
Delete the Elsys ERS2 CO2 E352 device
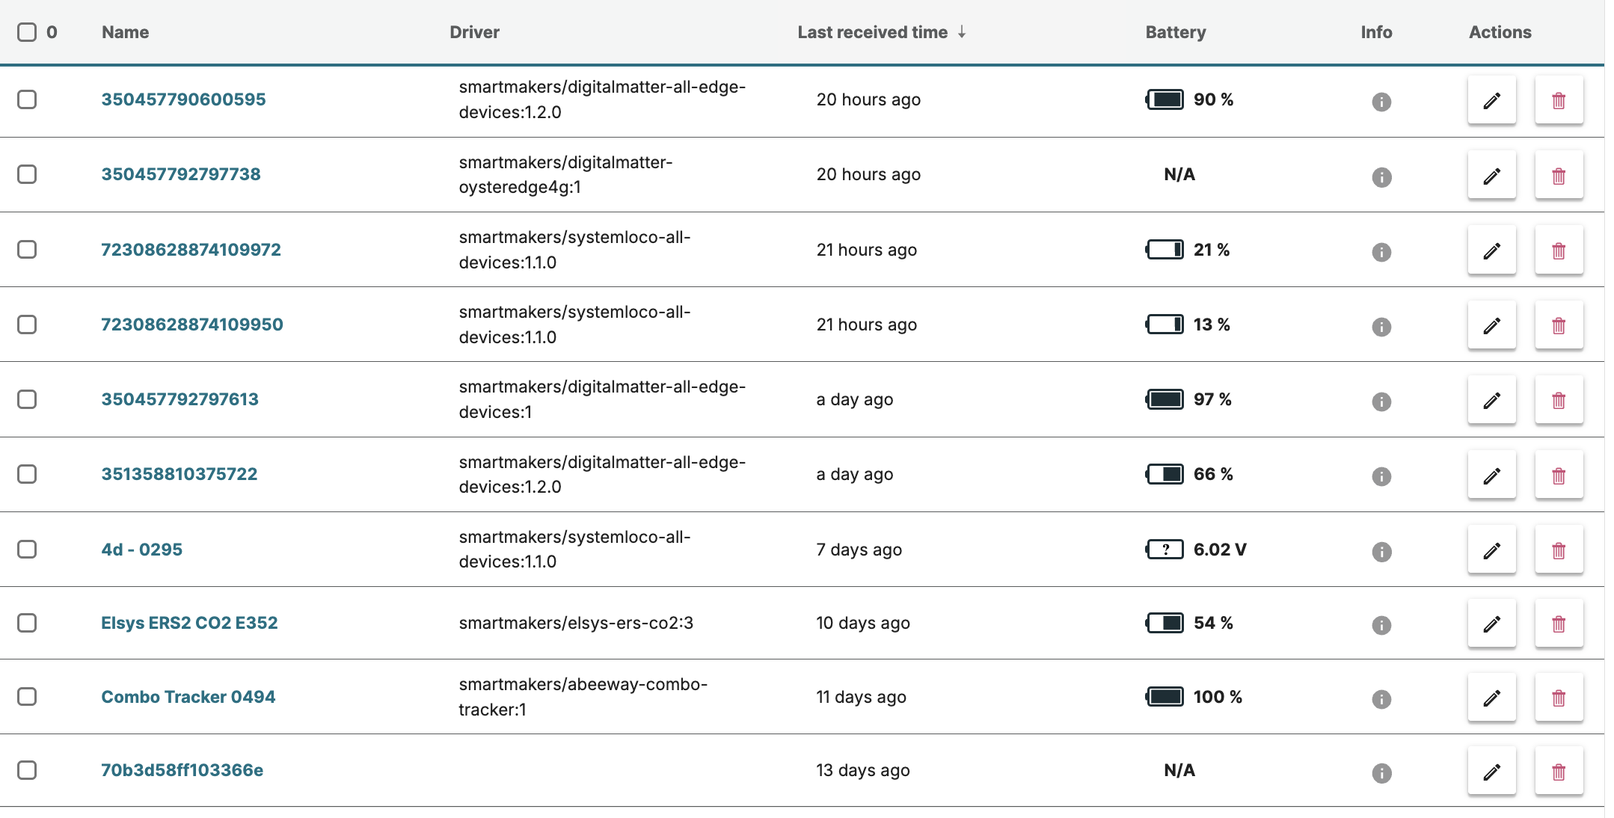[x=1559, y=624]
